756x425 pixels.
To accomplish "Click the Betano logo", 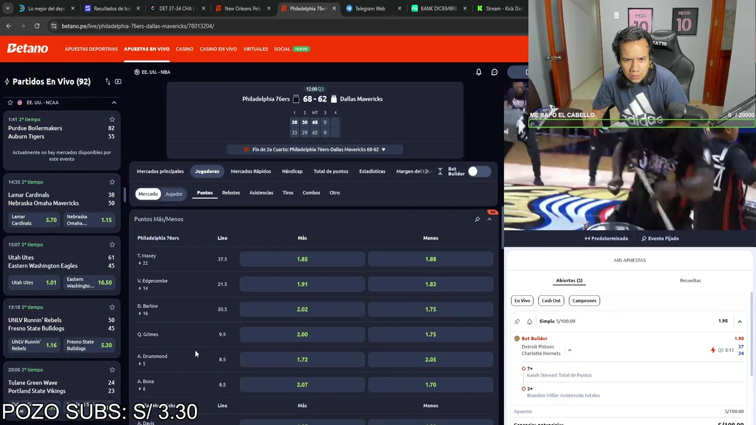I will pyautogui.click(x=27, y=48).
